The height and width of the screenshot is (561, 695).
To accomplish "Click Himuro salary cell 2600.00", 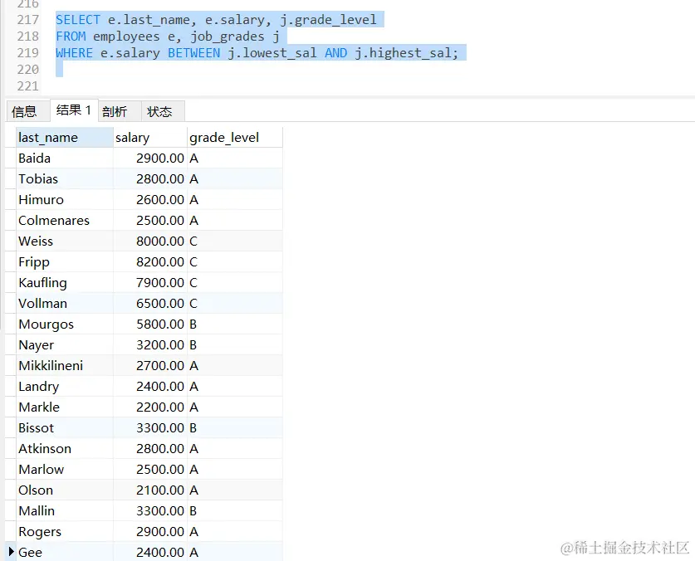I will pos(150,200).
